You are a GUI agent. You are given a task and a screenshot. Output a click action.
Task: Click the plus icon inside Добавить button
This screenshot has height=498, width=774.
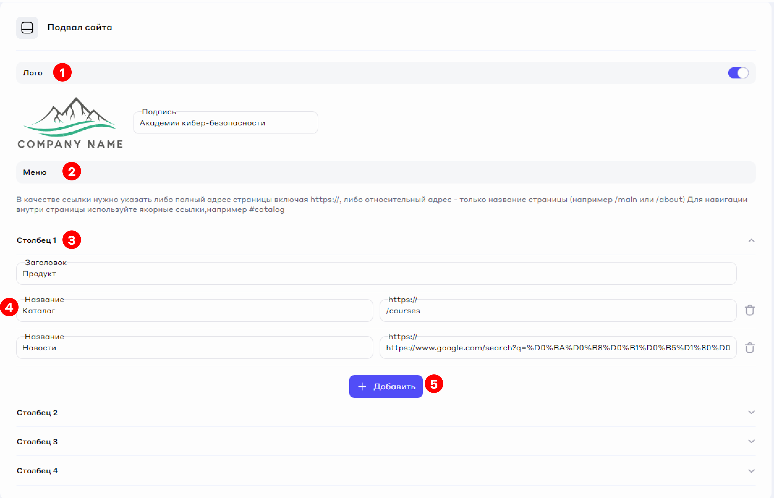pos(362,387)
